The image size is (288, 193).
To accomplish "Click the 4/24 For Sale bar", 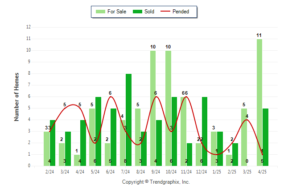I will point(77,160).
